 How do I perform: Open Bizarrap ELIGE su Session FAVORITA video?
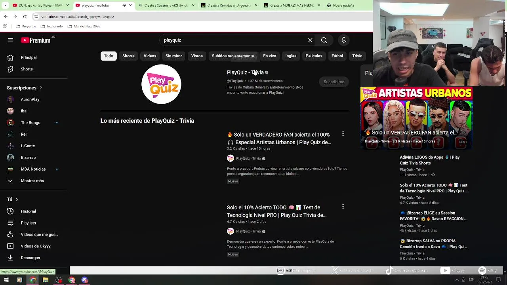(x=433, y=216)
